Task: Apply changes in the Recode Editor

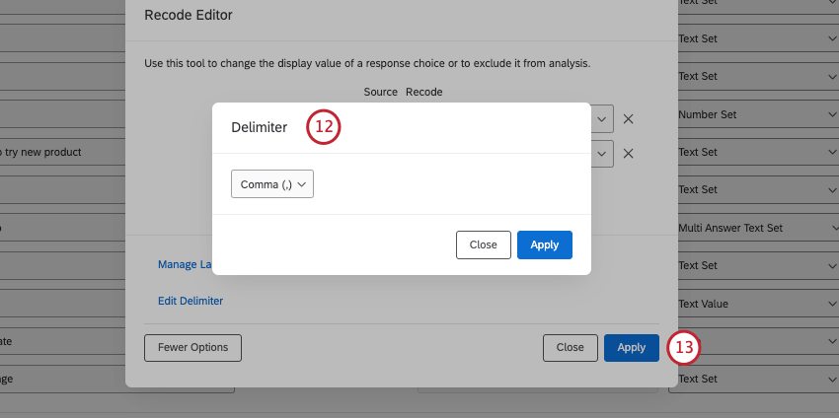Action: click(x=631, y=347)
